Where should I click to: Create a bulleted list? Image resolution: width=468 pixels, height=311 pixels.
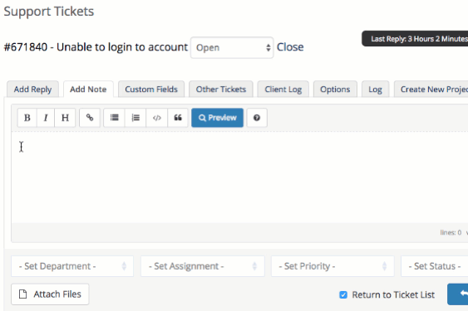point(115,118)
